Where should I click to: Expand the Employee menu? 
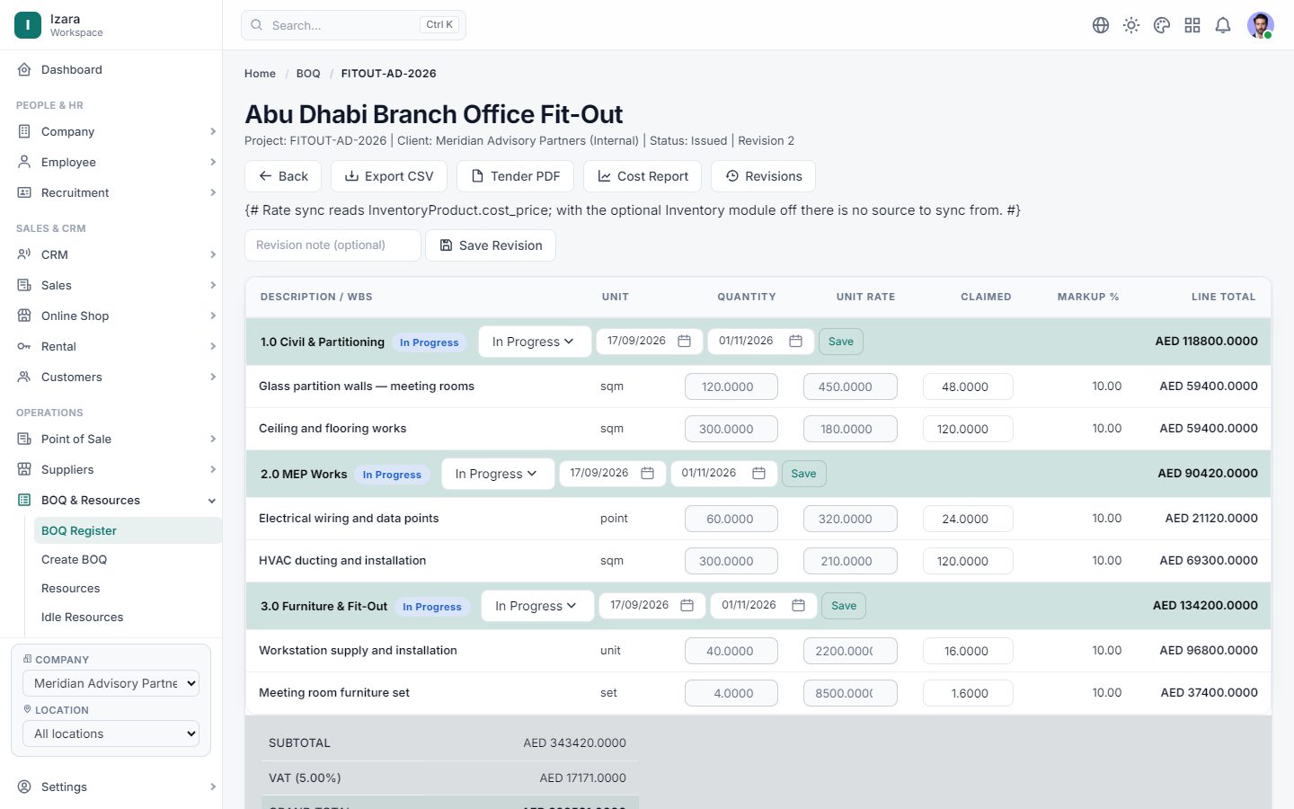(111, 162)
